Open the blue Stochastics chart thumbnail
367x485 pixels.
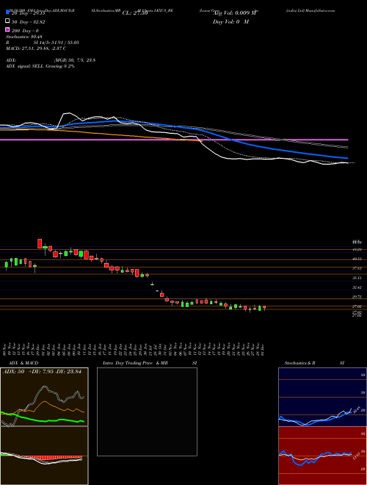(x=322, y=397)
